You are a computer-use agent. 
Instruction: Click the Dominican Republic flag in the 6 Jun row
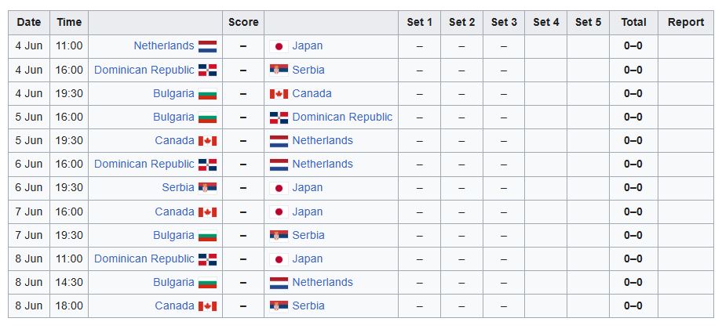click(208, 164)
